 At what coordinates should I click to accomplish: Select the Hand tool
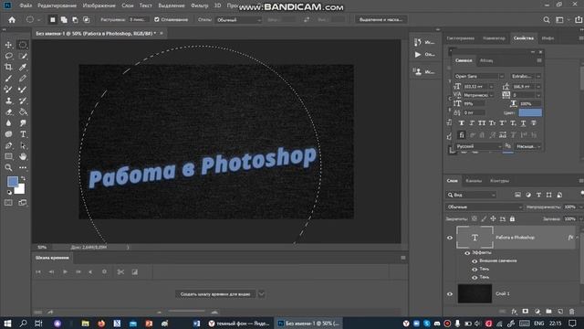(x=23, y=156)
